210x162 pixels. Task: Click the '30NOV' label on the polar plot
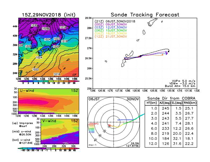(133, 99)
